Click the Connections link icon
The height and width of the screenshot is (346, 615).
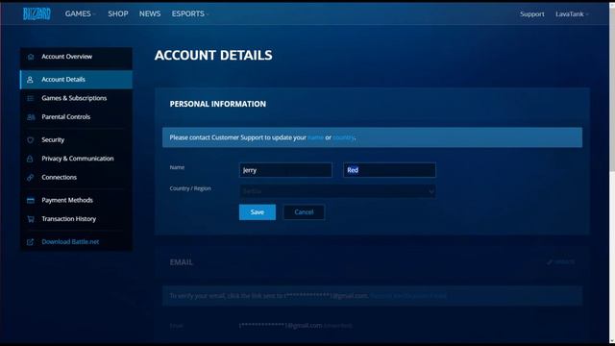(30, 177)
